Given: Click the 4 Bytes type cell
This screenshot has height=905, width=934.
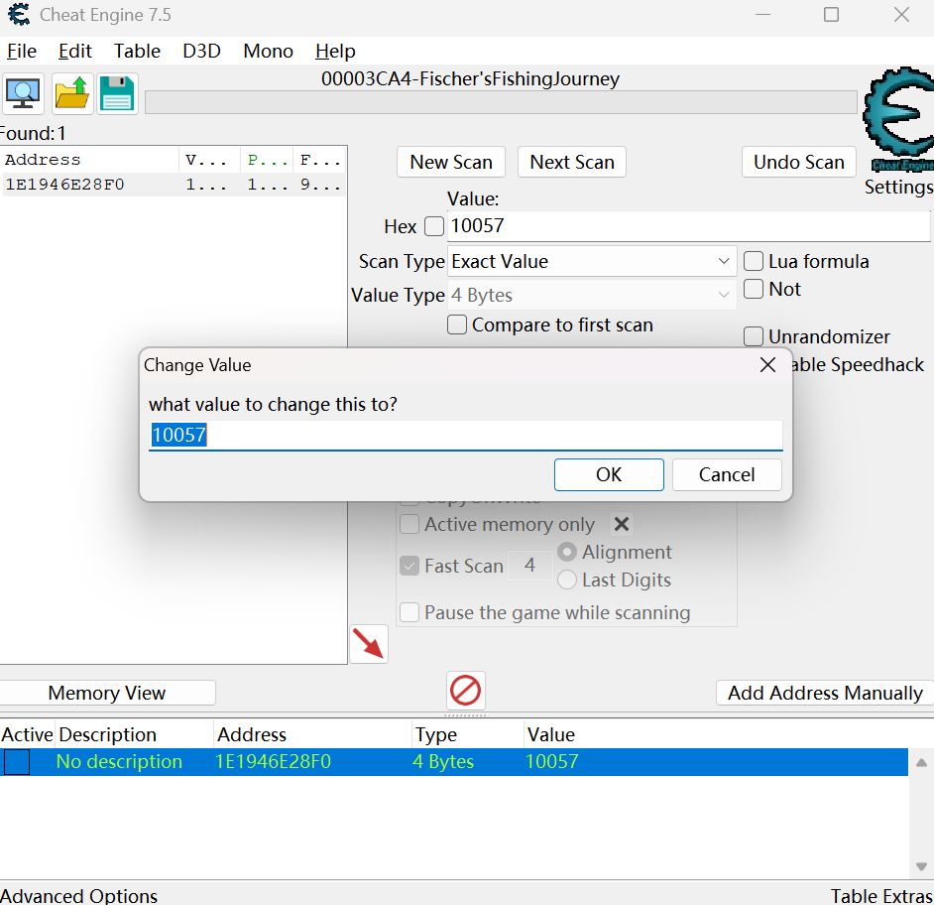Looking at the screenshot, I should tap(443, 762).
